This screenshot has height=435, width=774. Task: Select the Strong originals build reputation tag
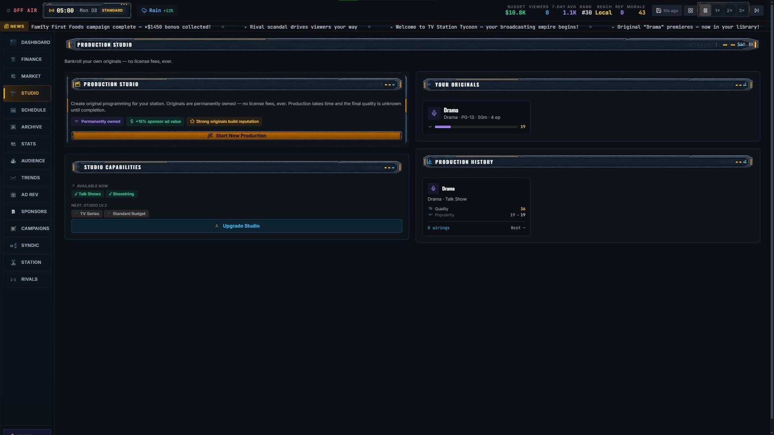pyautogui.click(x=224, y=121)
